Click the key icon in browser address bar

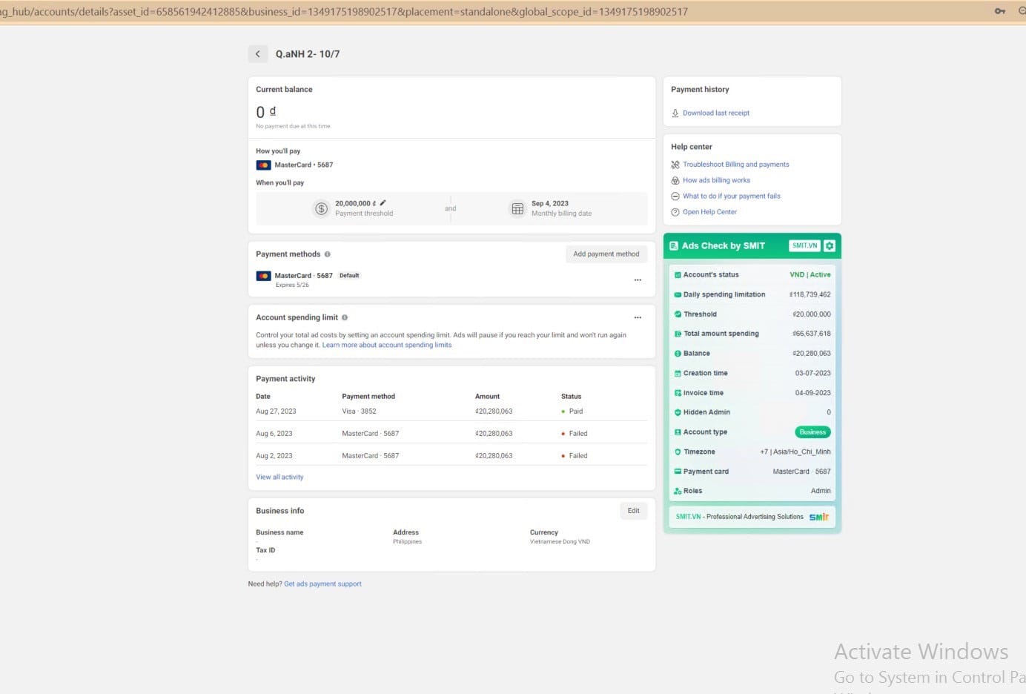tap(999, 11)
